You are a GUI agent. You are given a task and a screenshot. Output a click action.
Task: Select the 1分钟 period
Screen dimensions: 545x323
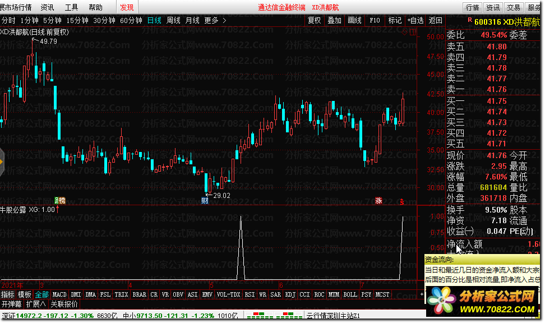(x=29, y=21)
